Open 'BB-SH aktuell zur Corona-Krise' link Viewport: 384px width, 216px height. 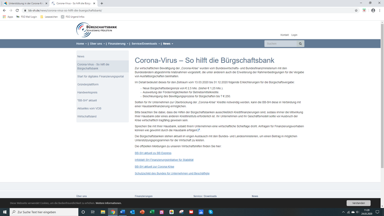[154, 167]
